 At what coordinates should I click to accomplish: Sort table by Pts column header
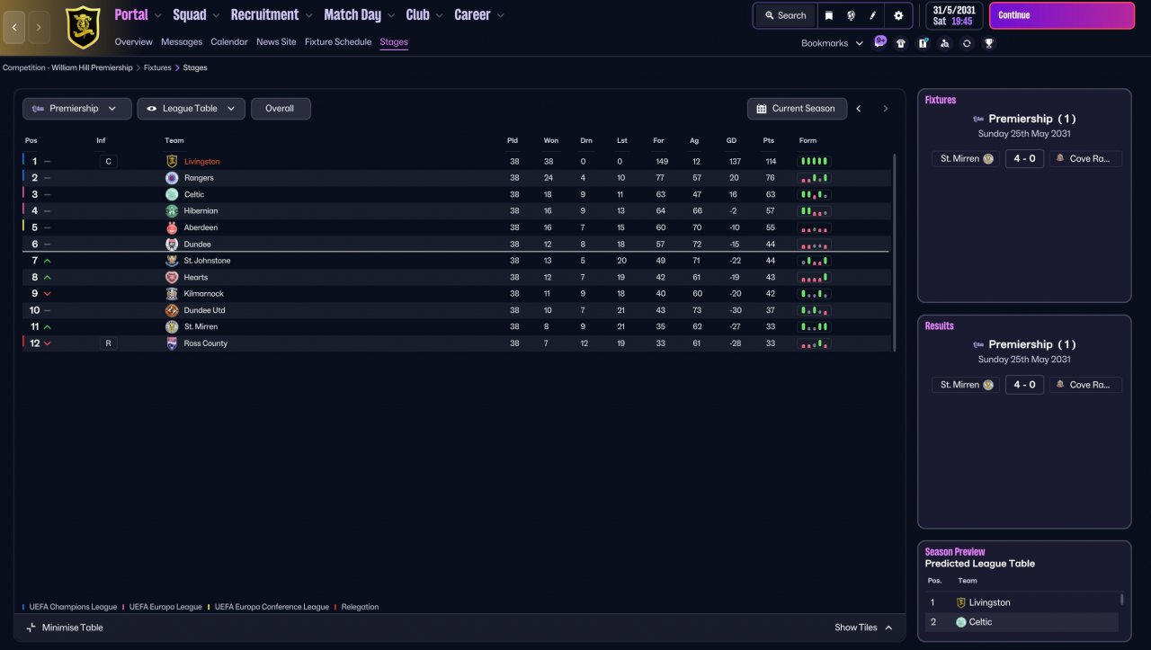769,140
